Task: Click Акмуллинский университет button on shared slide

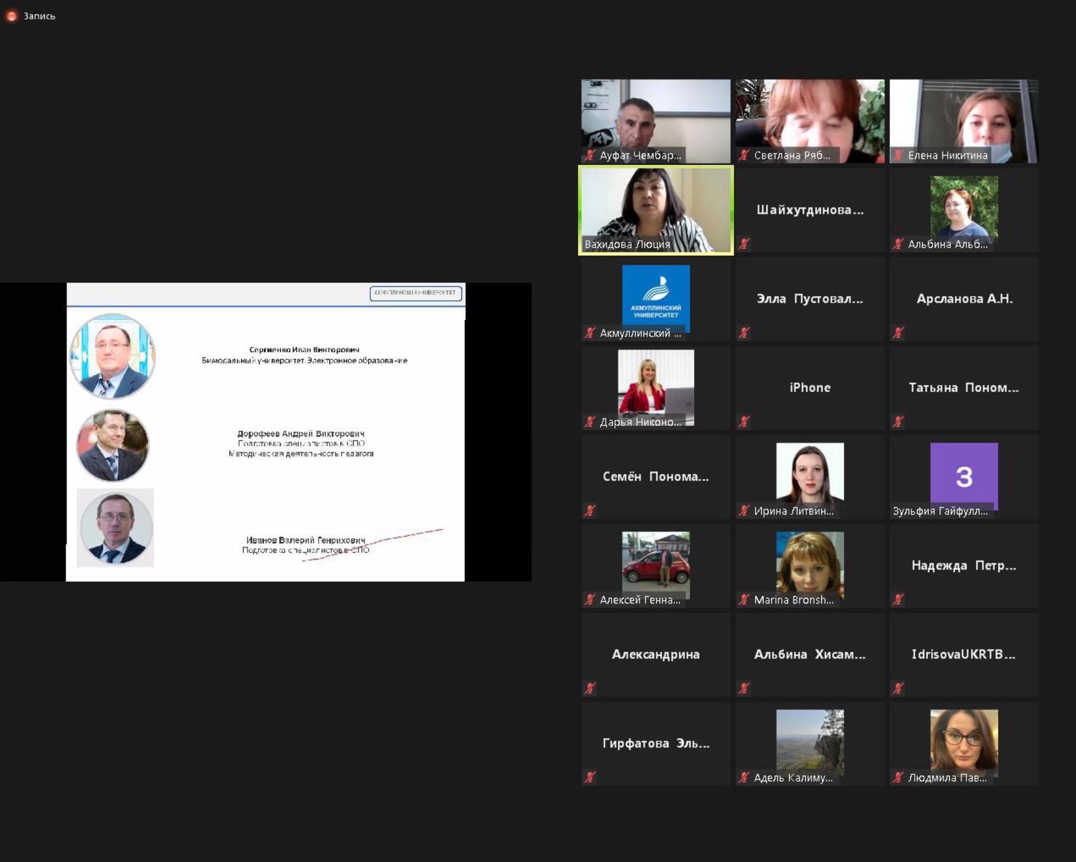Action: click(415, 293)
